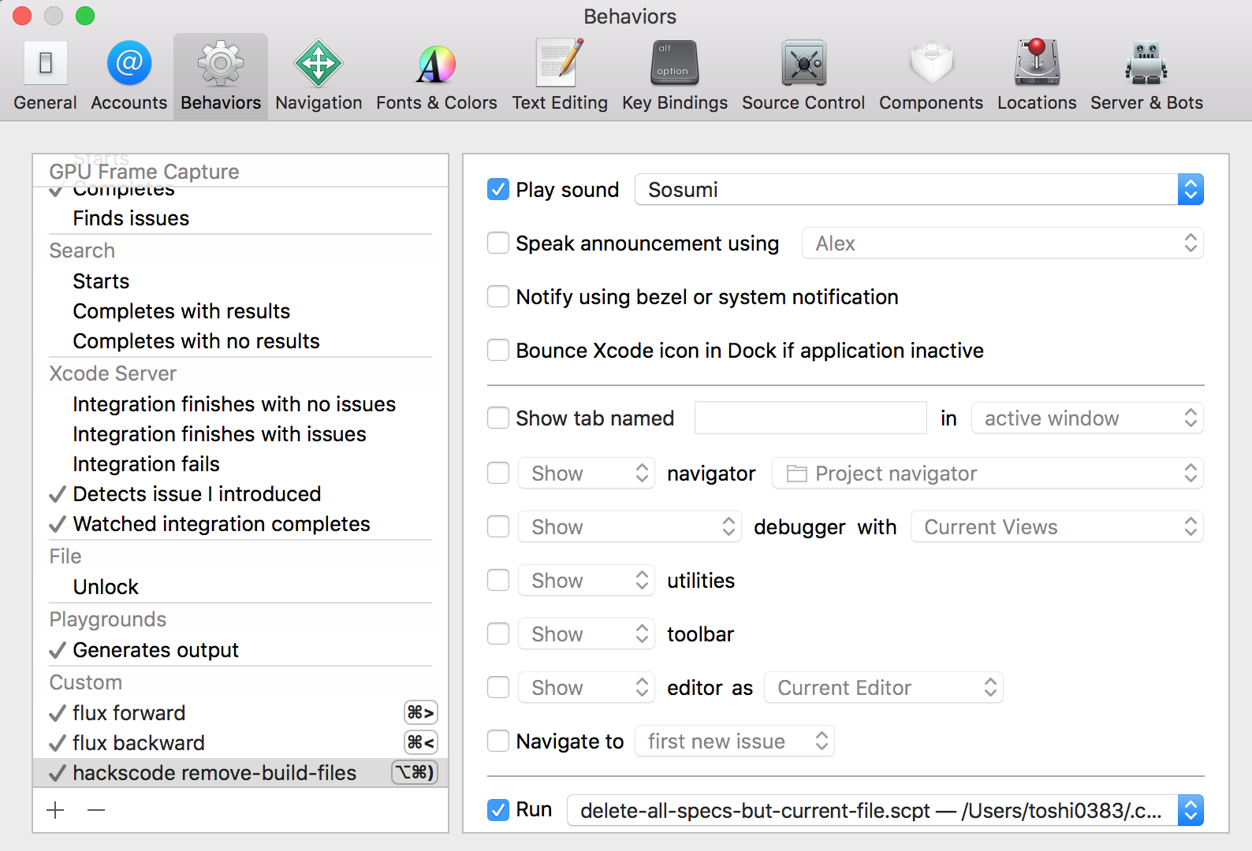The width and height of the screenshot is (1252, 851).
Task: Open the Fonts & Colors icon
Action: (x=437, y=64)
